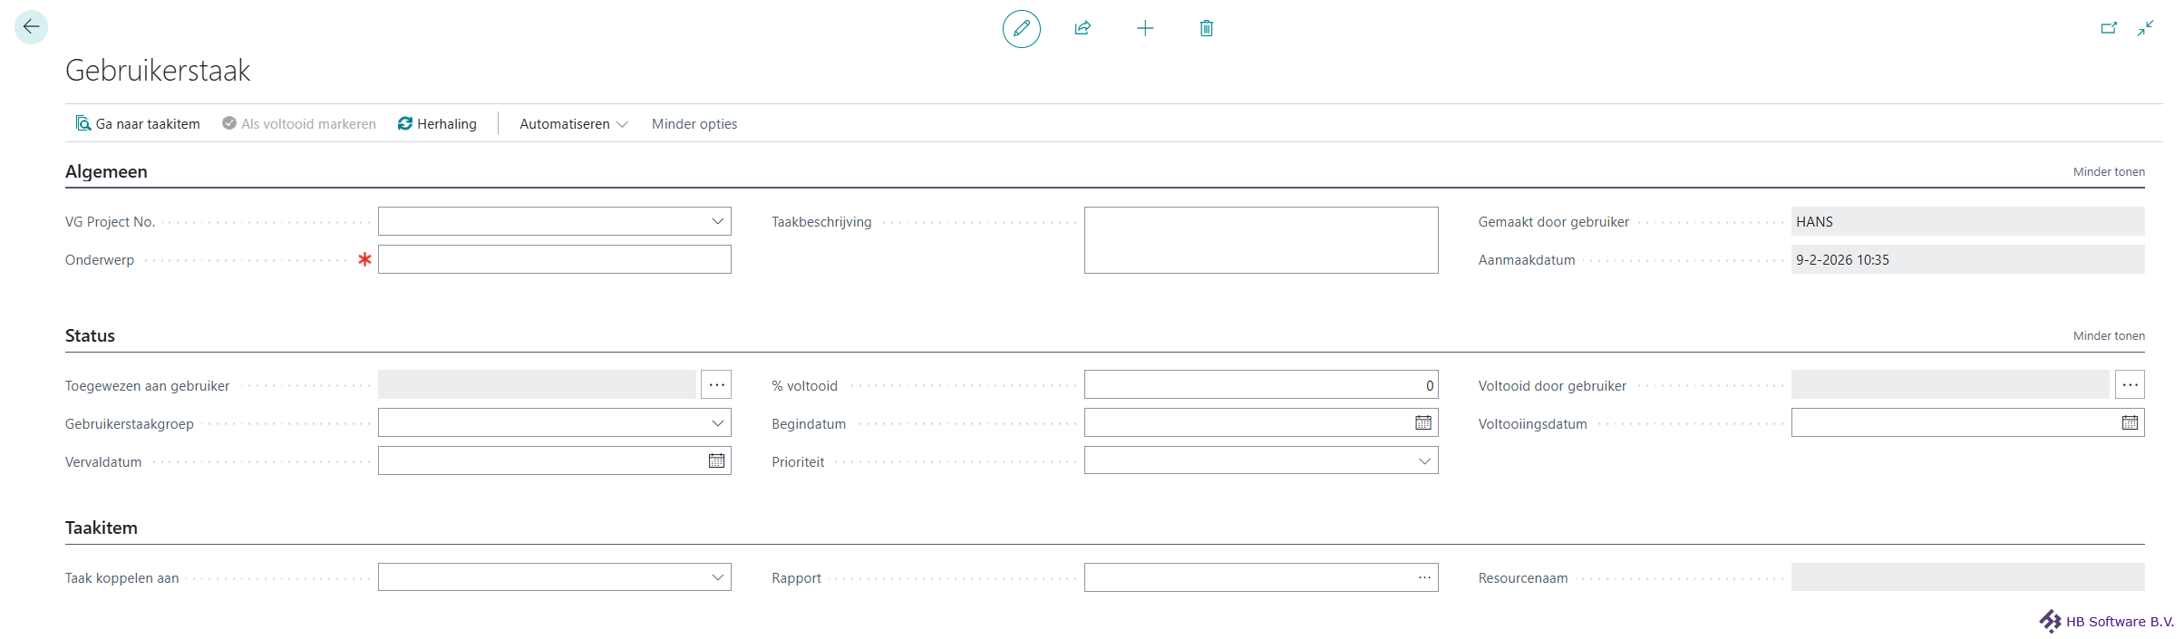Expand the Taak koppelen aan dropdown
The width and height of the screenshot is (2184, 639).
tap(717, 577)
